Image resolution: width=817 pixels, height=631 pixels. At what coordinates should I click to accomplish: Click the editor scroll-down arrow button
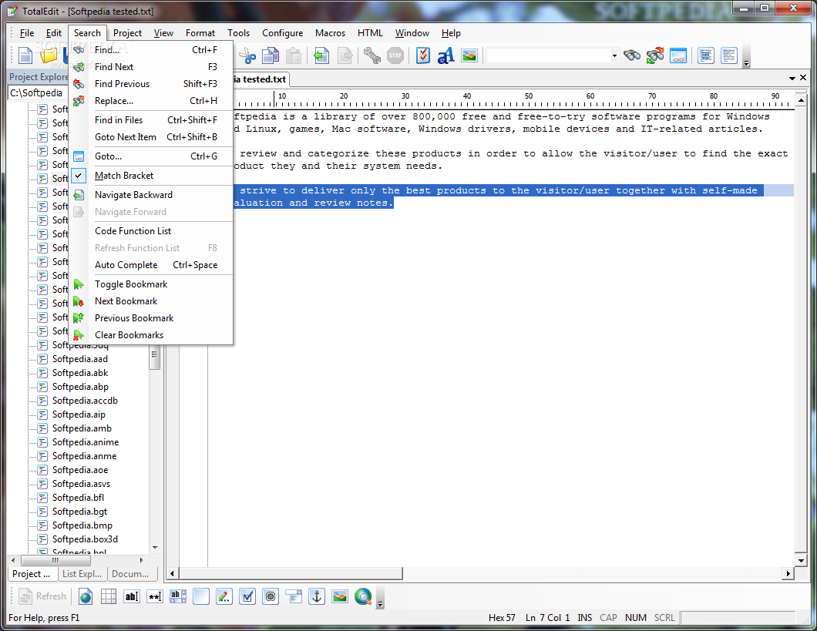[802, 560]
